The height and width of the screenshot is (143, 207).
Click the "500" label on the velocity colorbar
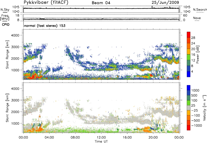click(194, 96)
